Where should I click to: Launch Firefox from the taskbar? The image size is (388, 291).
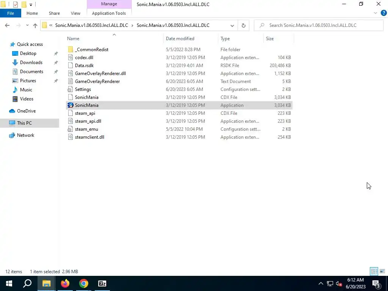[65, 283]
